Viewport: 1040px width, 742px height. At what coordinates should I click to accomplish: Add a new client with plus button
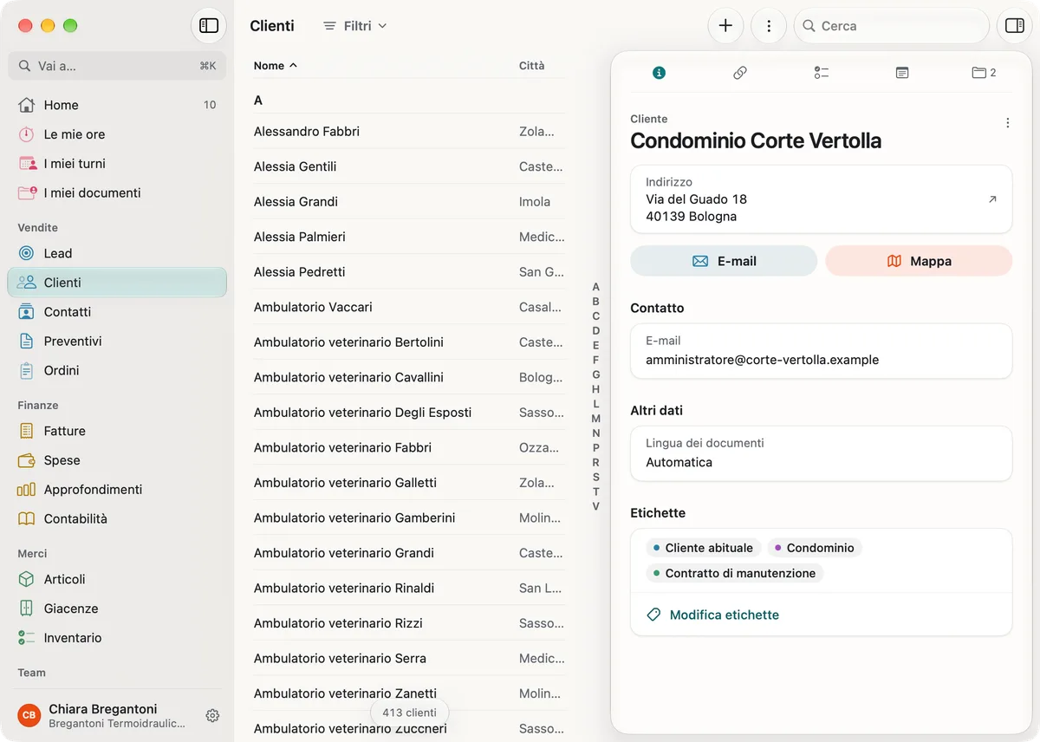tap(725, 26)
